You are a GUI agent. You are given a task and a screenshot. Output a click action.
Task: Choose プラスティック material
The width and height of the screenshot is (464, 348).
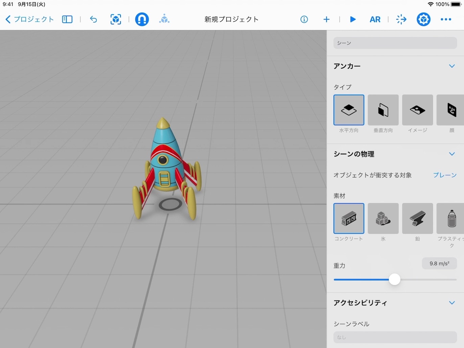pos(450,218)
